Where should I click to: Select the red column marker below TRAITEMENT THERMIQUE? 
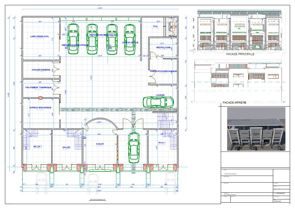pos(40,98)
